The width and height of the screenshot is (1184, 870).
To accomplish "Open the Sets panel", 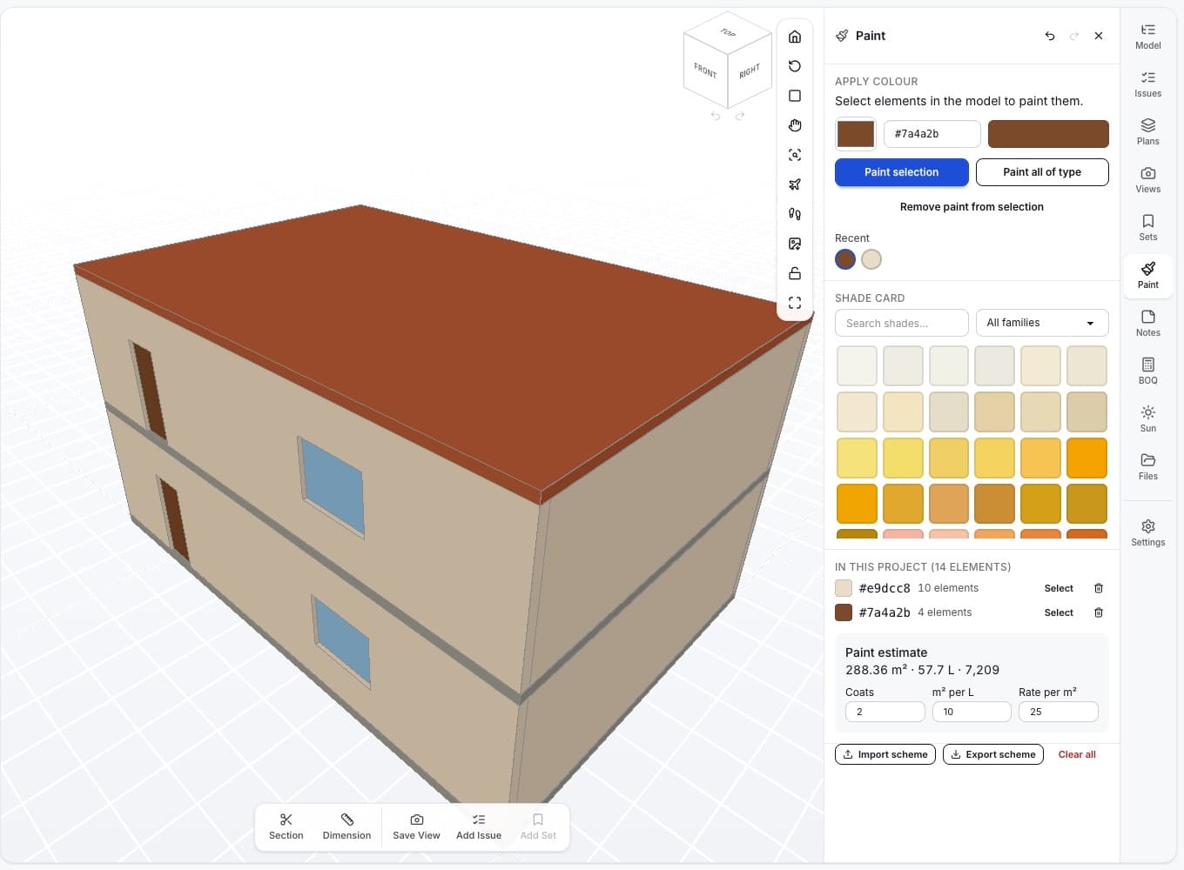I will coord(1147,228).
